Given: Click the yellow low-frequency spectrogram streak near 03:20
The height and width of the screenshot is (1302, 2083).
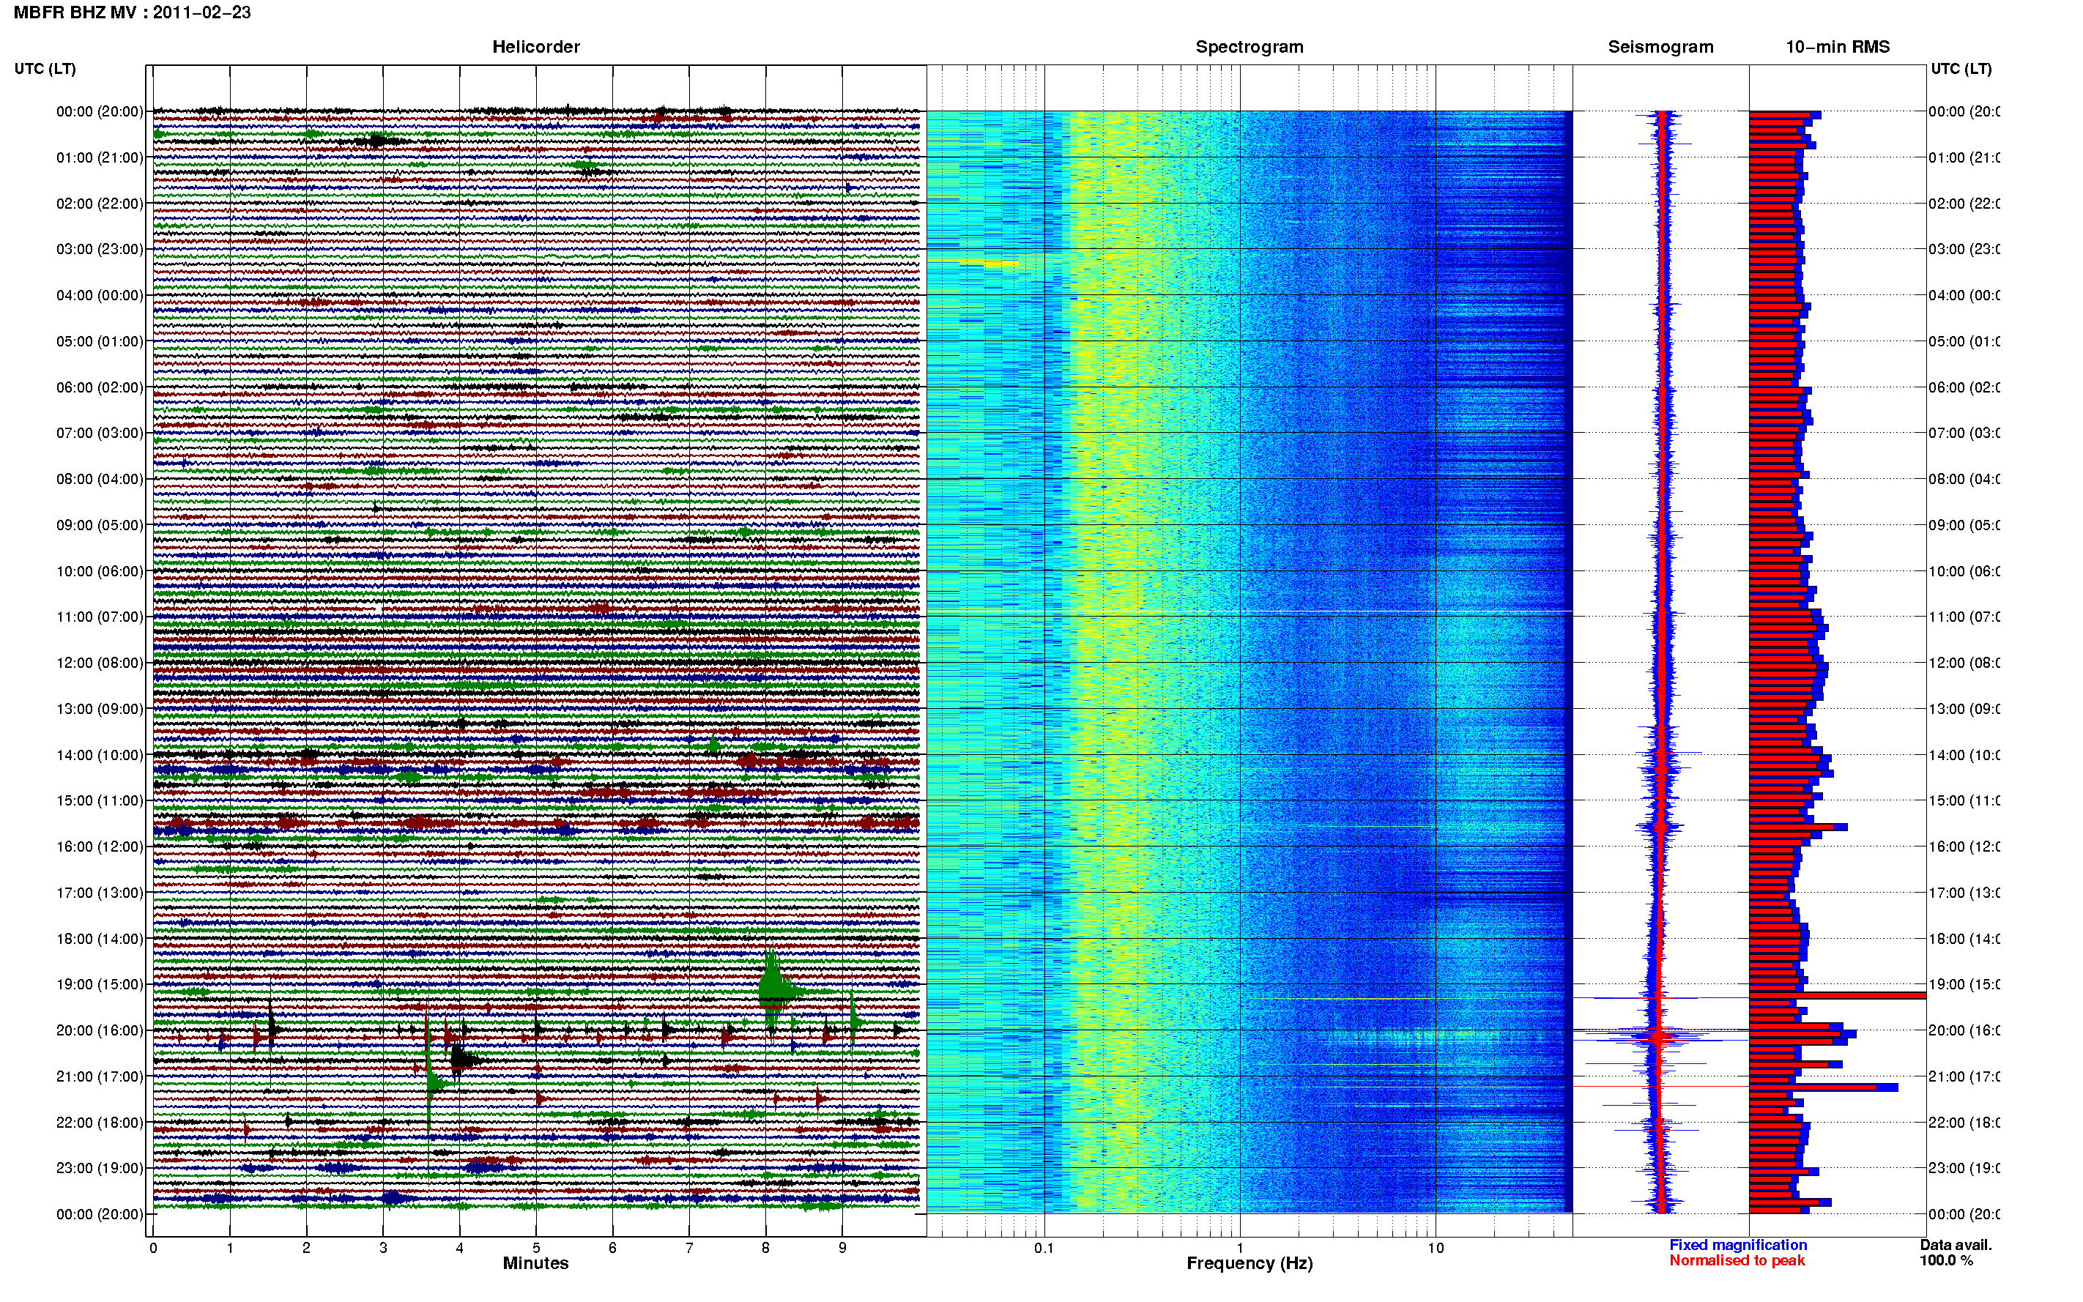Looking at the screenshot, I should [989, 264].
